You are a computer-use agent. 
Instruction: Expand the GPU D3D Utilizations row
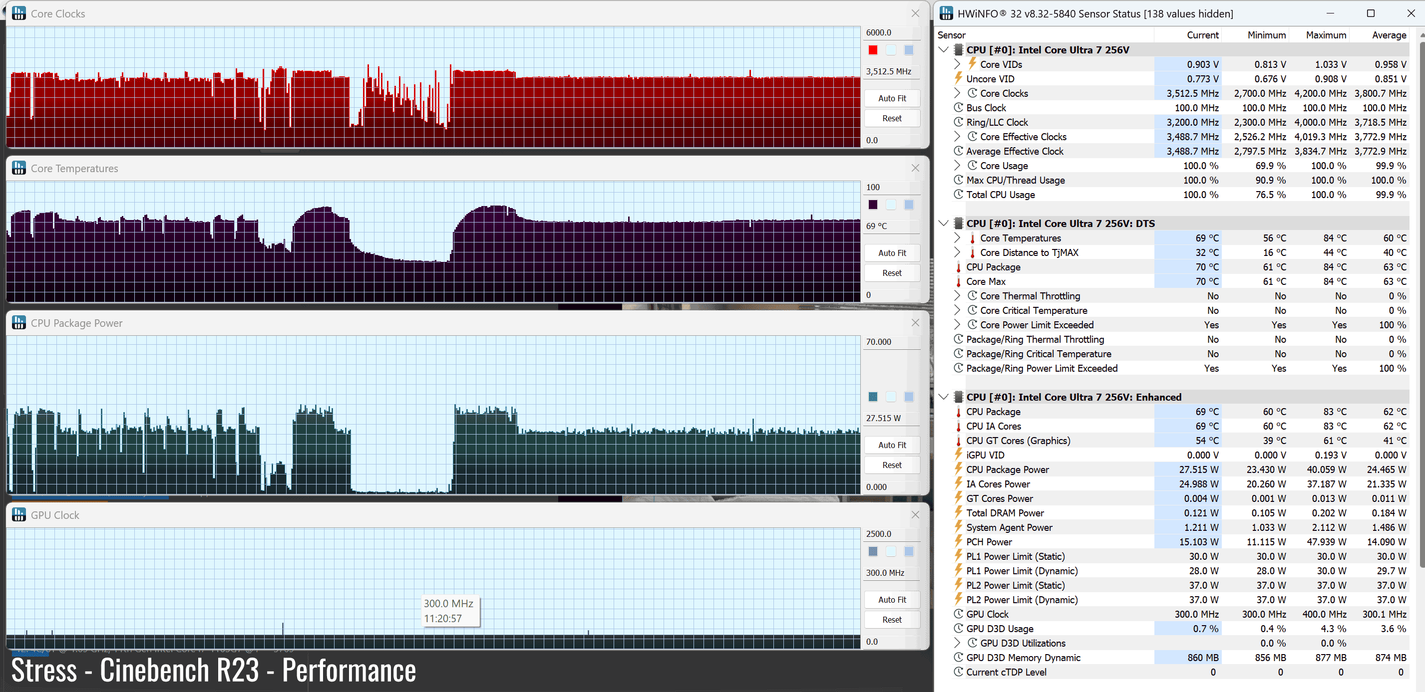[958, 643]
